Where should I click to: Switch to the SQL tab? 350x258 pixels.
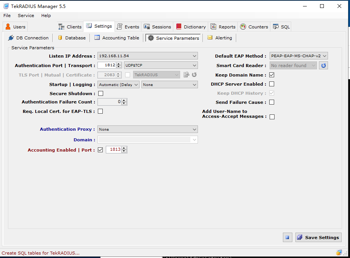tap(281, 27)
